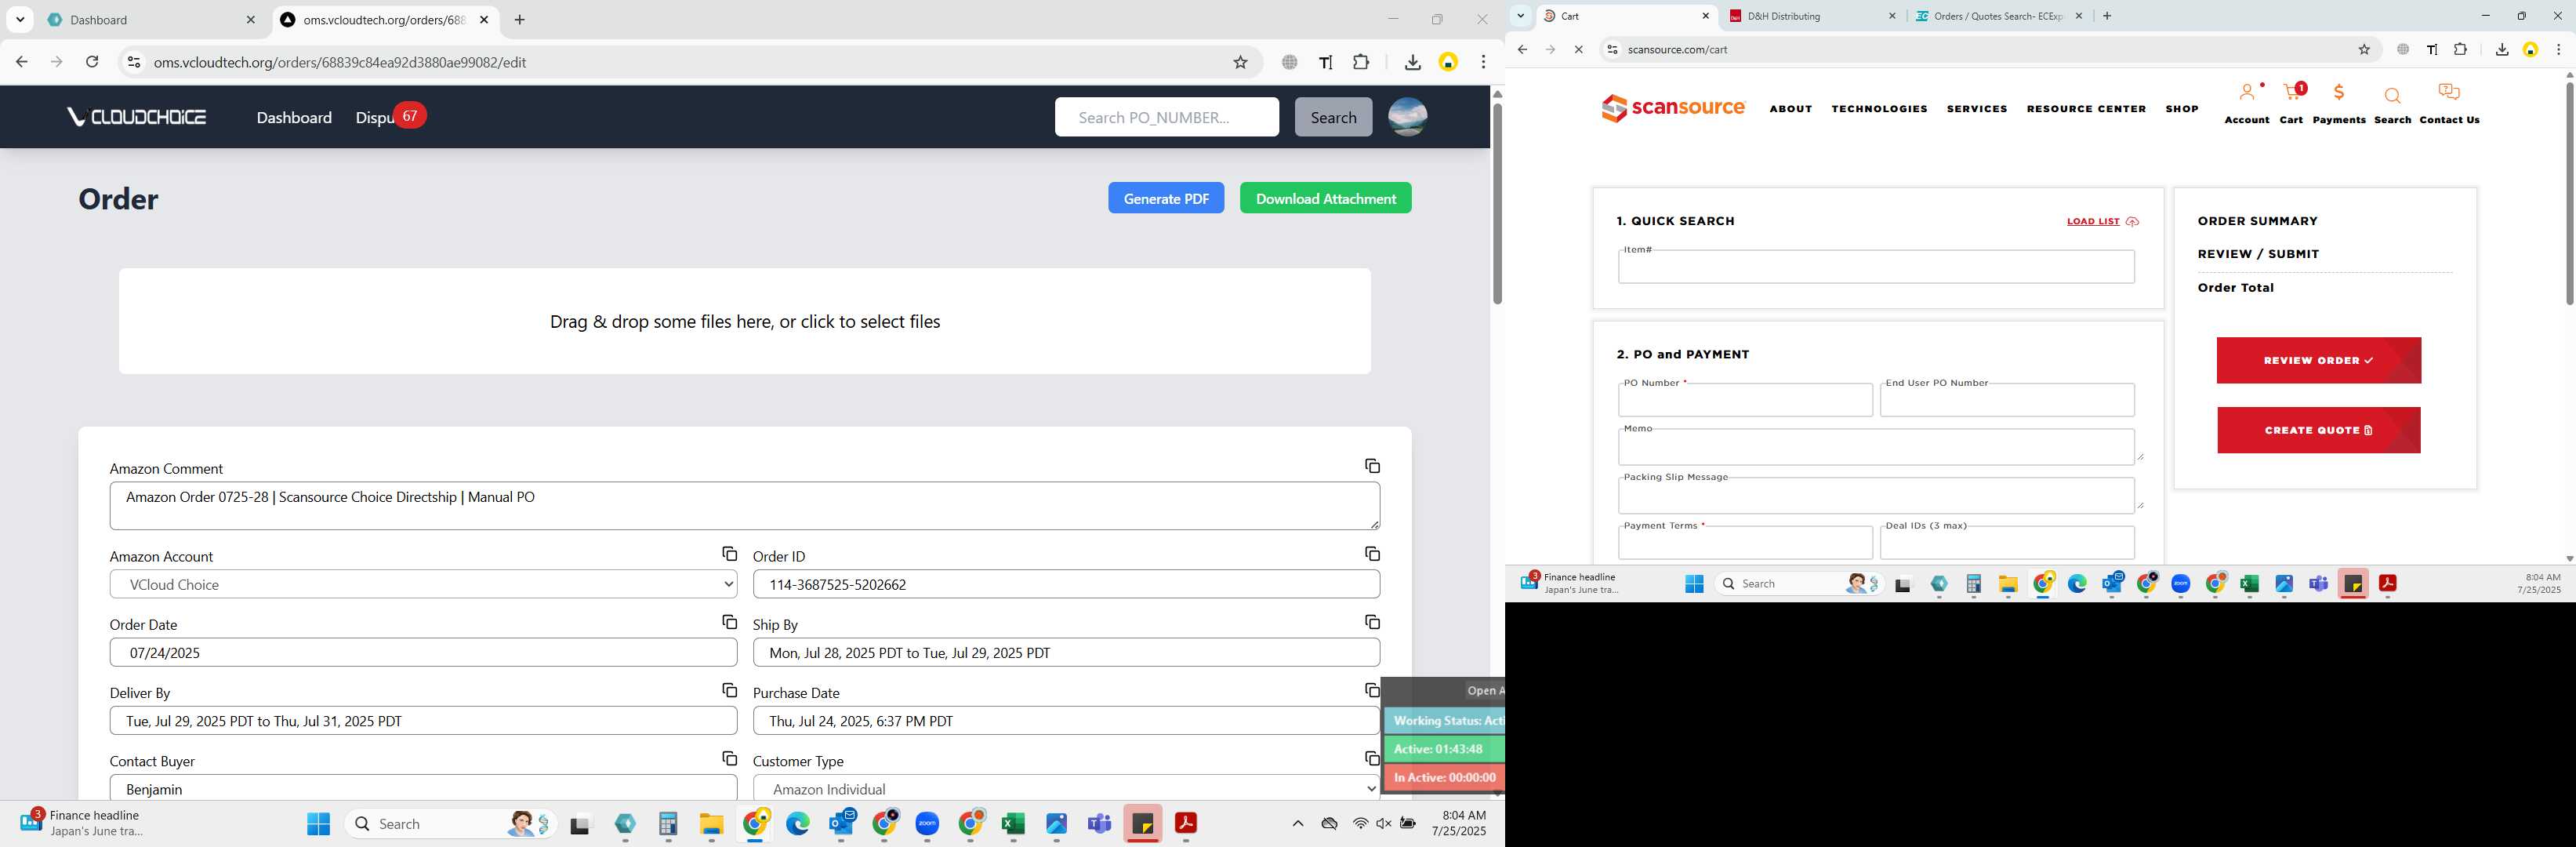Copy the Order Date field value
Screen dimensions: 2576x847
[x=729, y=622]
